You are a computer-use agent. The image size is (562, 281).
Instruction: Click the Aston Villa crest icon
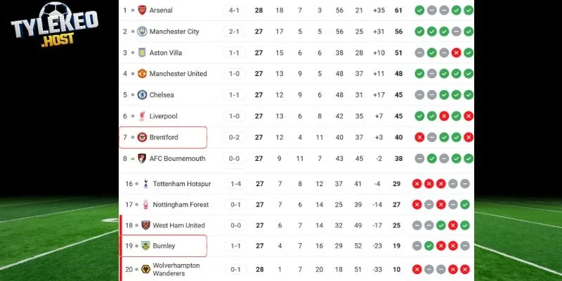click(142, 53)
